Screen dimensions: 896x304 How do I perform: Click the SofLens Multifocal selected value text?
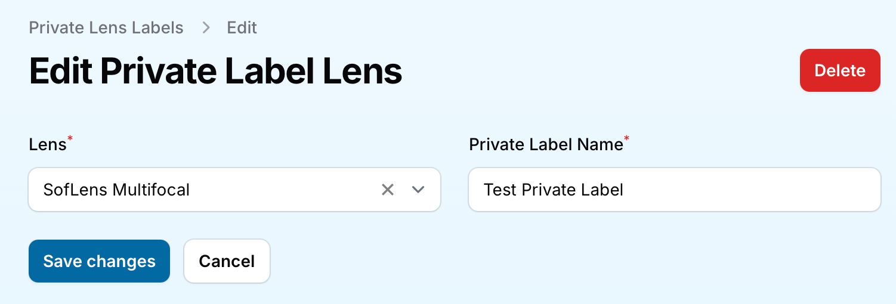coord(116,190)
